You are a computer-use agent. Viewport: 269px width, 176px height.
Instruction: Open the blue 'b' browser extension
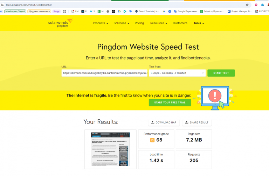pyautogui.click(x=262, y=5)
